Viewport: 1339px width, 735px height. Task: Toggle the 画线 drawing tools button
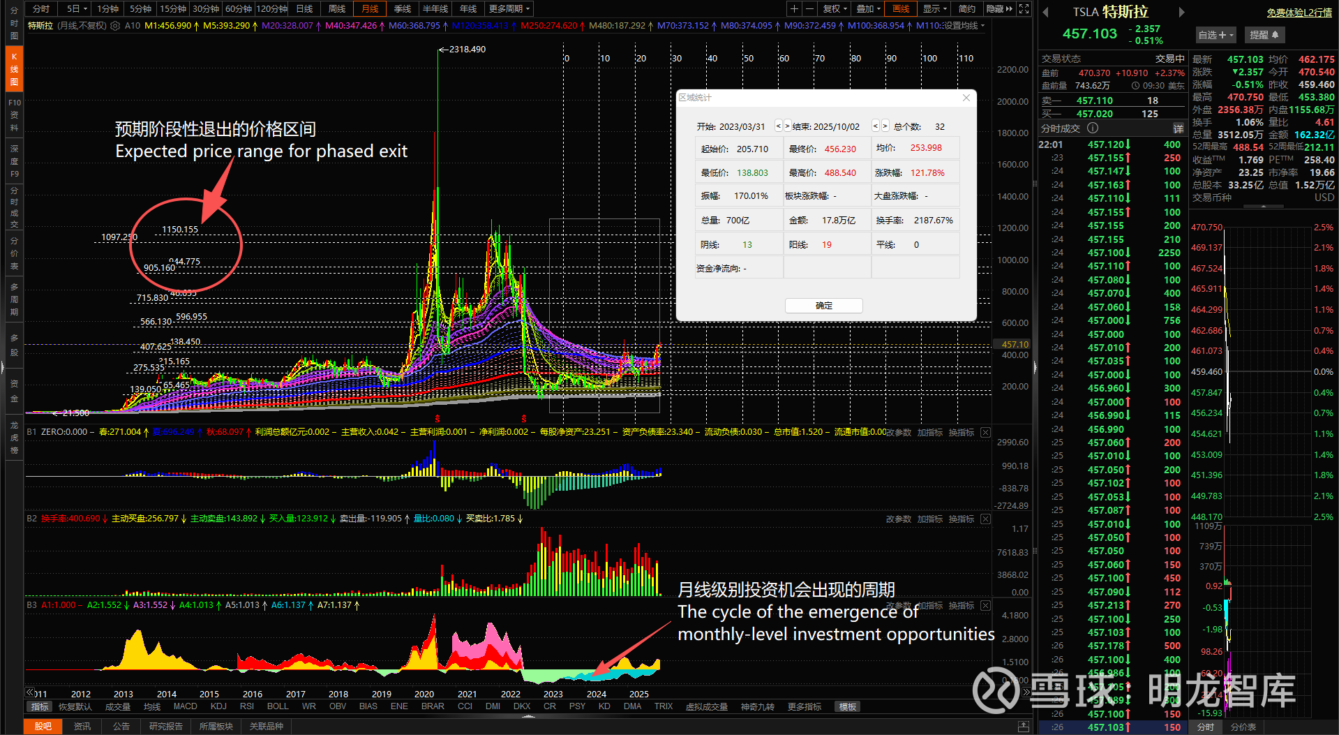(x=902, y=9)
